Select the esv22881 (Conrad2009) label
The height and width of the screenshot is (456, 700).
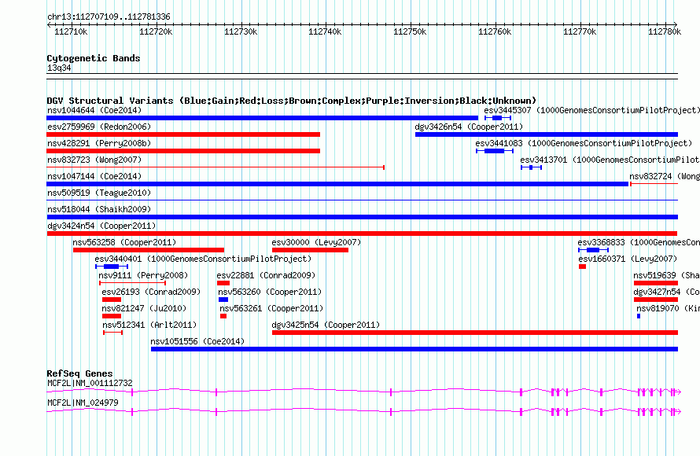(x=266, y=275)
